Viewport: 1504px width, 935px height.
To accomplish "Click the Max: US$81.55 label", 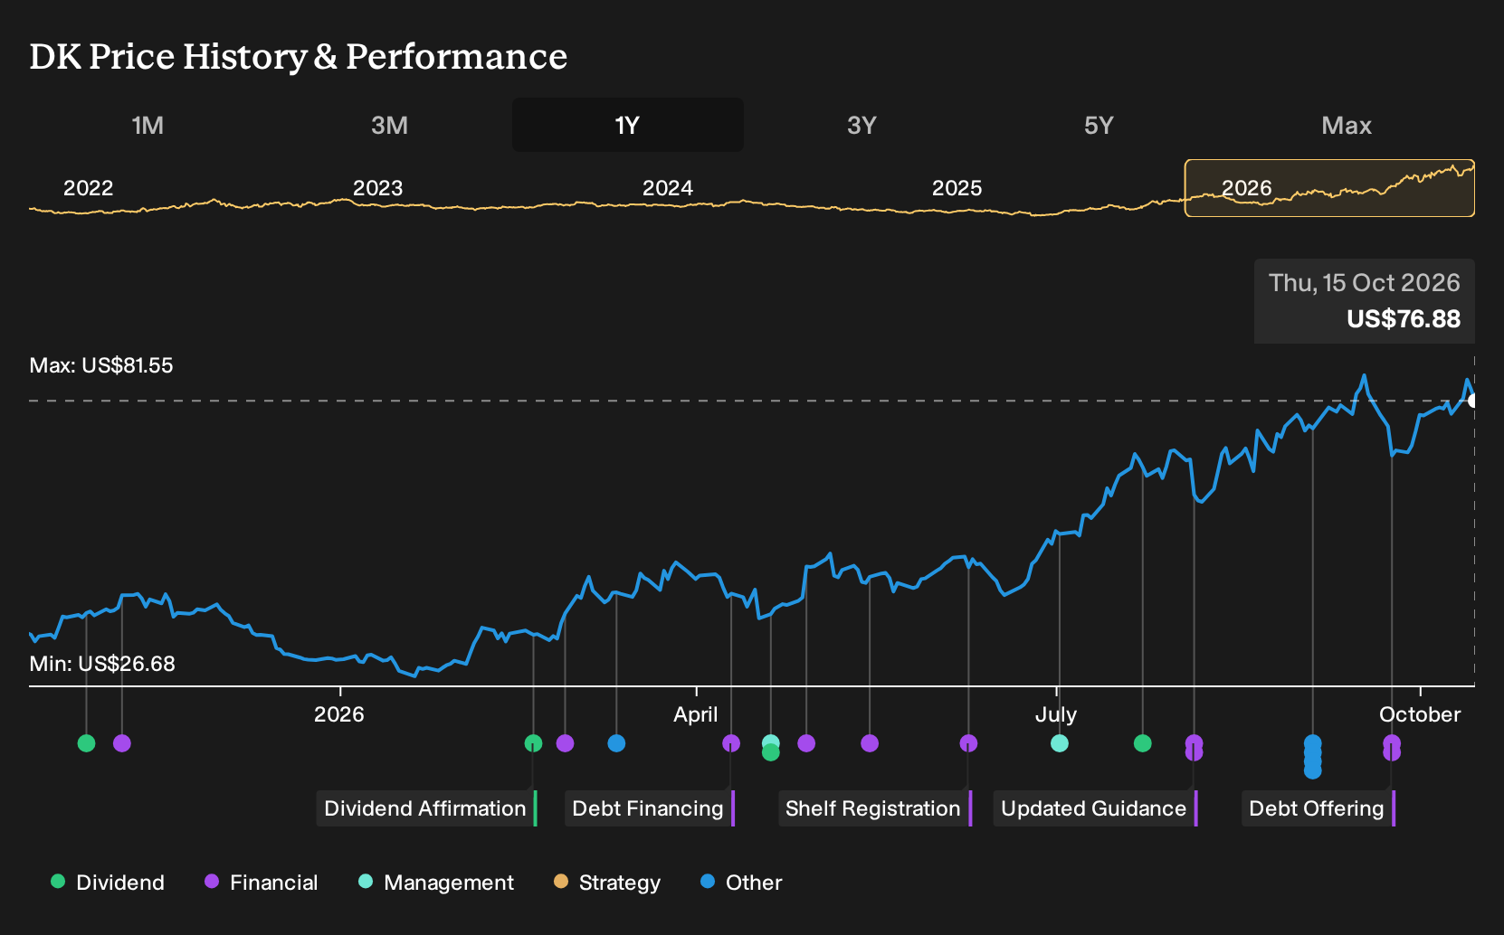I will [x=101, y=365].
